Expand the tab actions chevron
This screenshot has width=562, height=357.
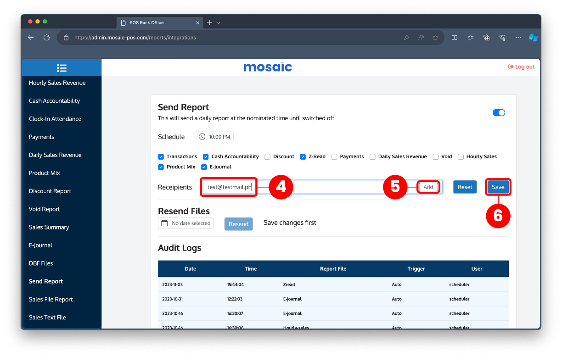(219, 22)
